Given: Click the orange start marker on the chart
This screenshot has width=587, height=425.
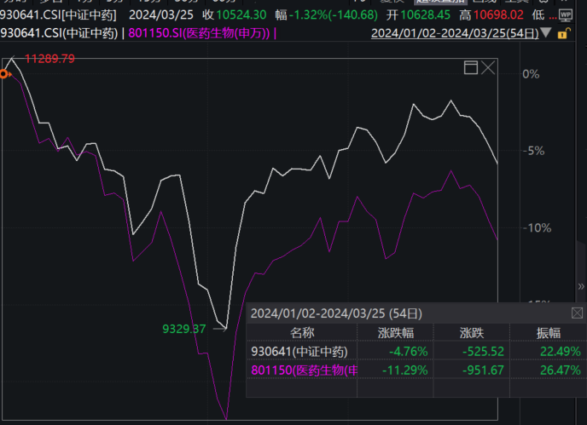Looking at the screenshot, I should point(4,74).
